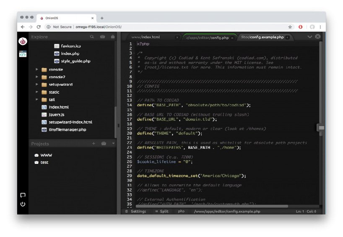Add a new project with plus icon

tap(94, 143)
